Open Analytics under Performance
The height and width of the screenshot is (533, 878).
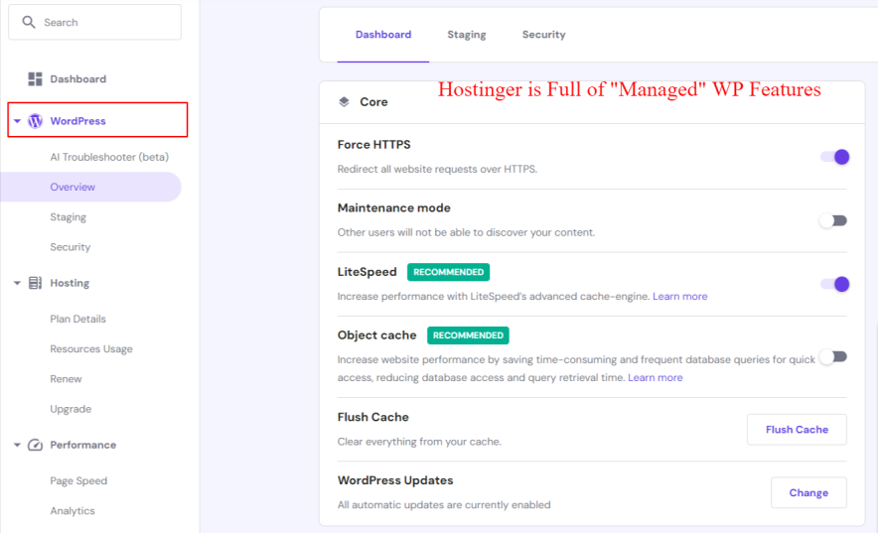[x=73, y=511]
